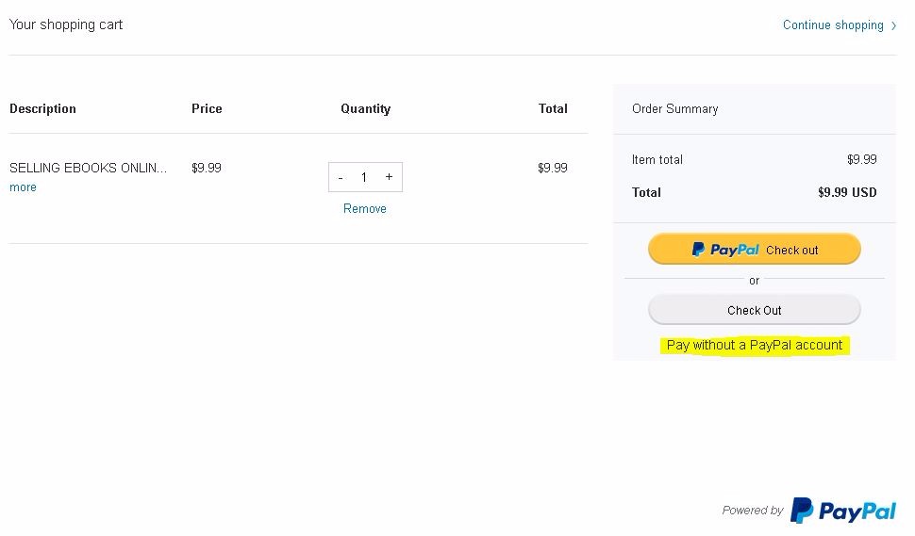Expand the item description with 'more' link

23,187
